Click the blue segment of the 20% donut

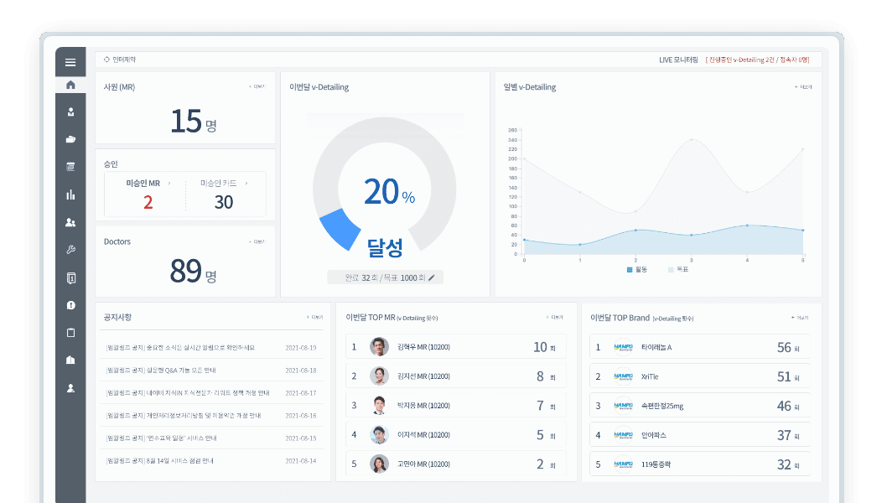[340, 230]
